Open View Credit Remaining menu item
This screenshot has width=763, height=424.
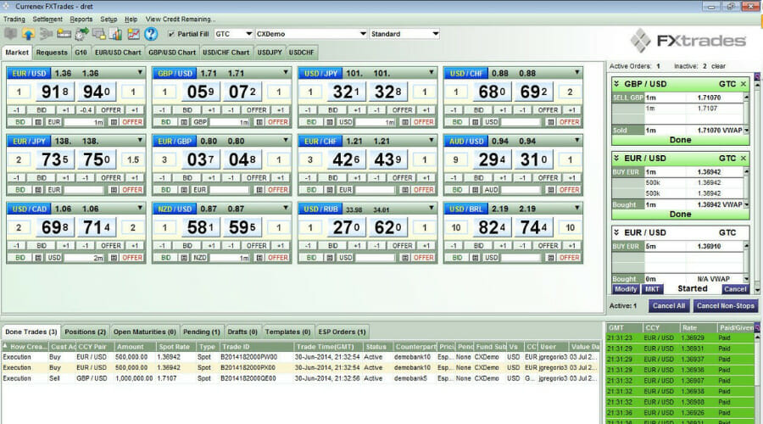click(x=181, y=19)
